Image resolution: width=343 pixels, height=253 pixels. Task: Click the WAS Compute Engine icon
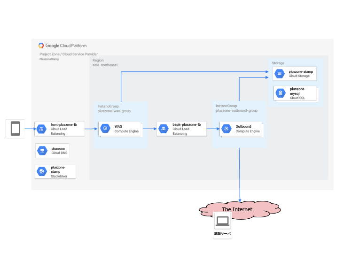point(106,129)
